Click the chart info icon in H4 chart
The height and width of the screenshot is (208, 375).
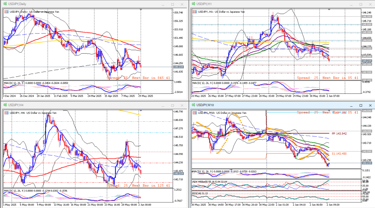(7, 113)
